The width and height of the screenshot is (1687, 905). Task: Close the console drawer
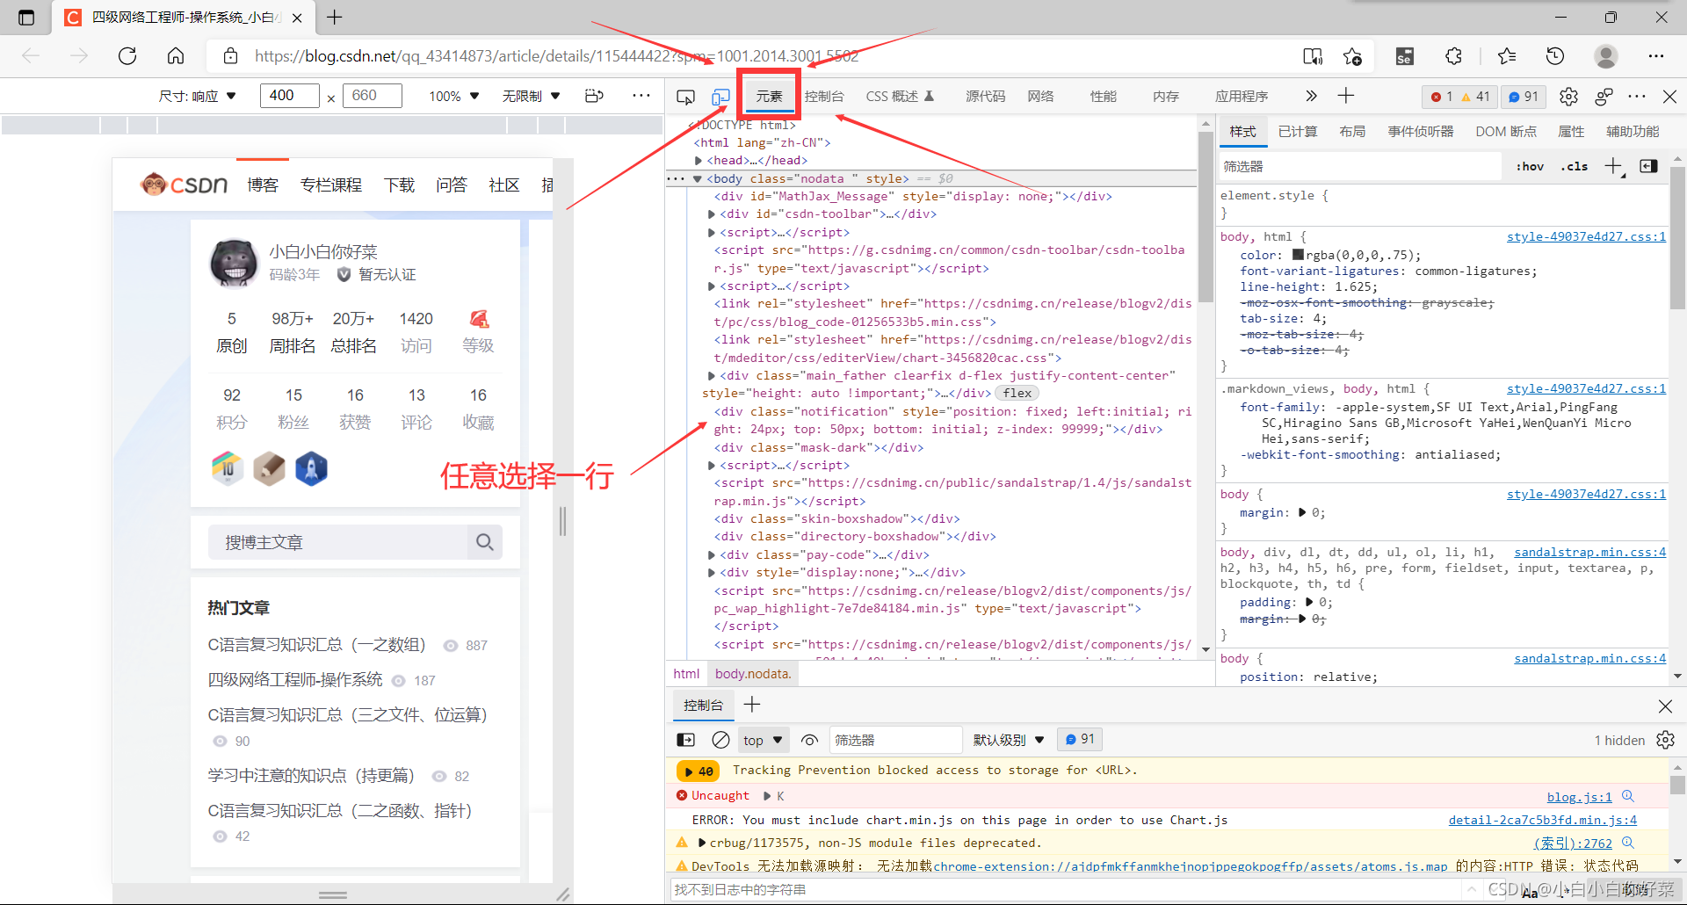click(1665, 706)
